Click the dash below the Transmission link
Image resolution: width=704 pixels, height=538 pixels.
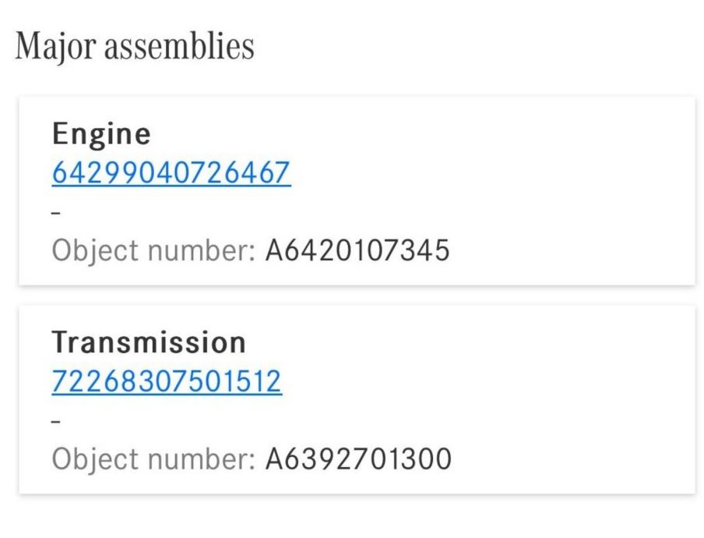[57, 419]
